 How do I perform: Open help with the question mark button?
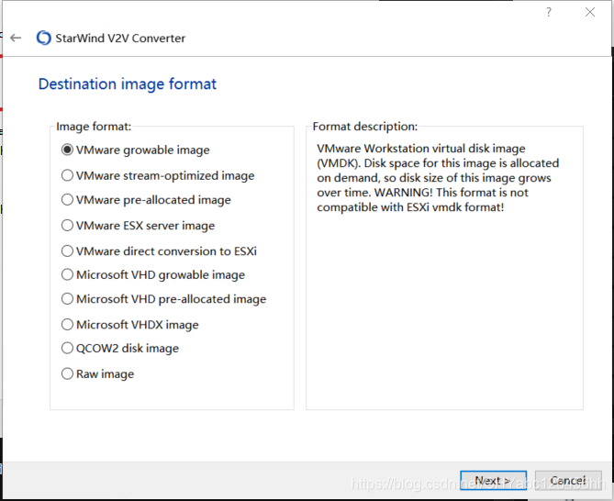549,12
